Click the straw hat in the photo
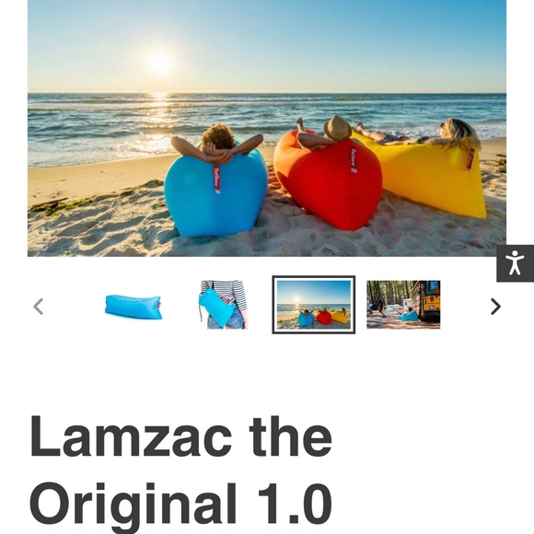534x534 pixels. click(338, 128)
